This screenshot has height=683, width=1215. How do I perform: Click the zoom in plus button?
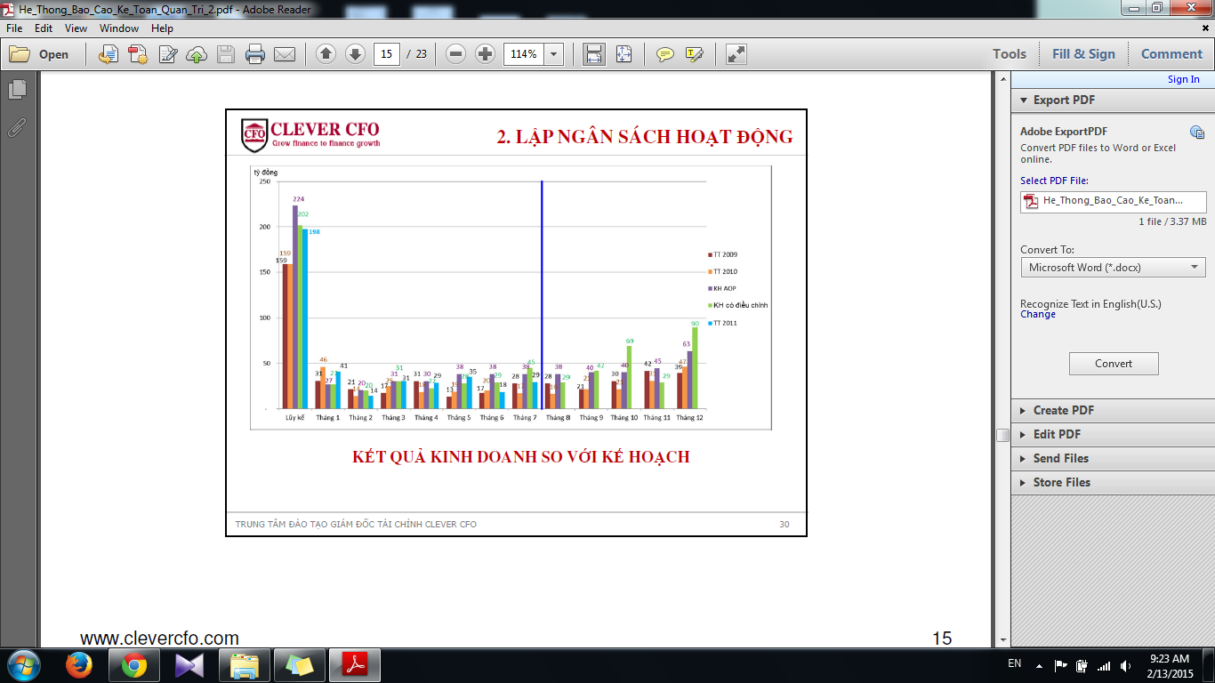[485, 54]
